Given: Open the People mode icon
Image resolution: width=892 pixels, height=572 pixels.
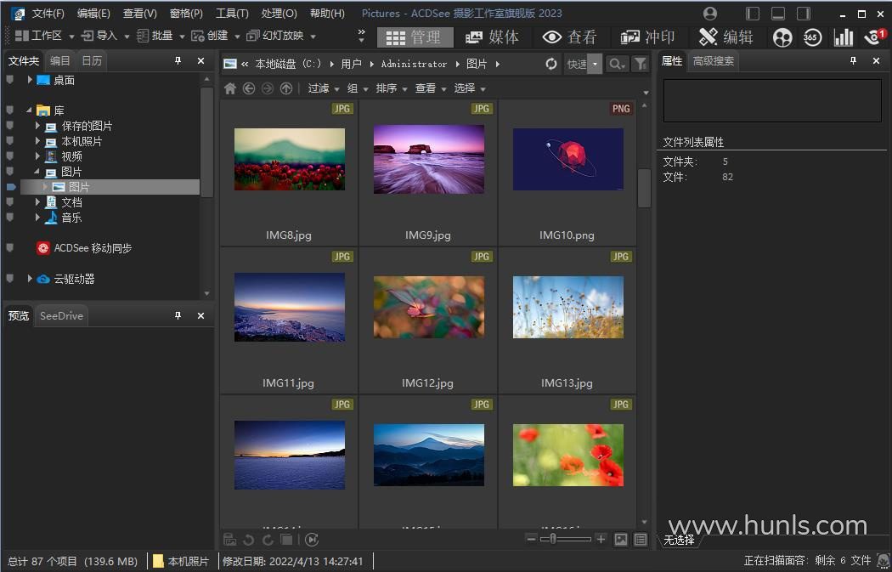Looking at the screenshot, I should pyautogui.click(x=782, y=37).
